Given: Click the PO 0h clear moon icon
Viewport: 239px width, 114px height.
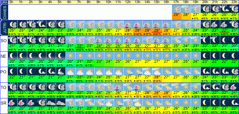Looking at the screenshot, I should [x=13, y=71].
